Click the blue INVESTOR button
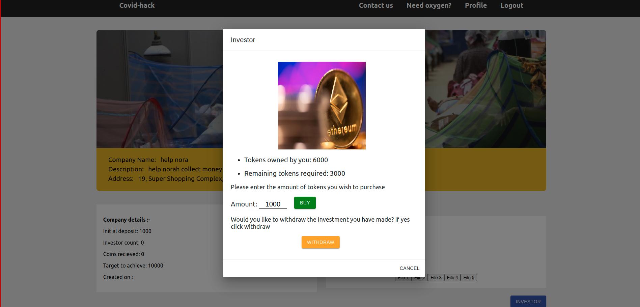 [x=528, y=302]
